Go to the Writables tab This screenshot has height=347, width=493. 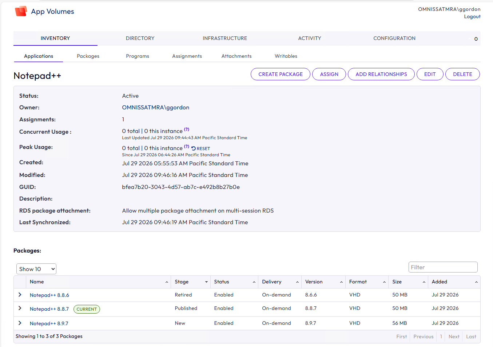pyautogui.click(x=286, y=56)
